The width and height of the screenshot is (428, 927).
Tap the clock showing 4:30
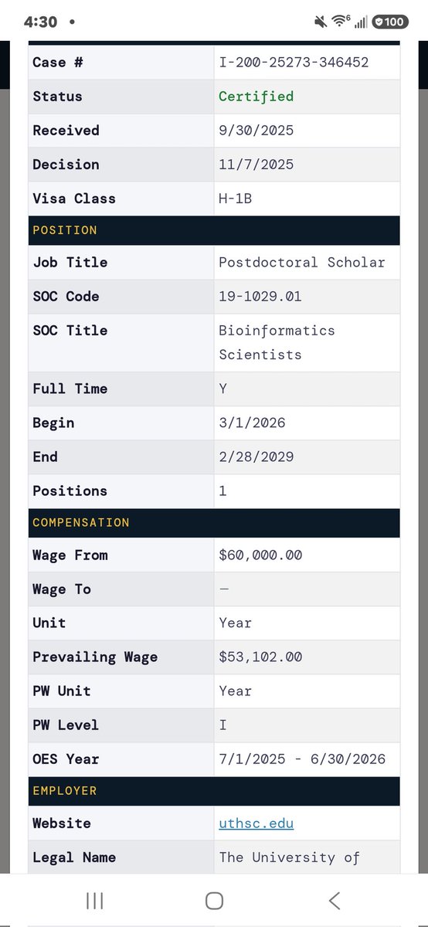tap(40, 22)
